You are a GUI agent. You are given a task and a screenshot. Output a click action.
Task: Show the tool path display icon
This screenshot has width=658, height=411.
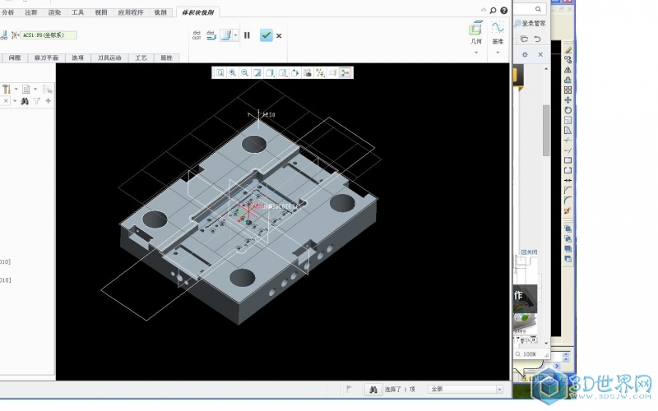(211, 35)
